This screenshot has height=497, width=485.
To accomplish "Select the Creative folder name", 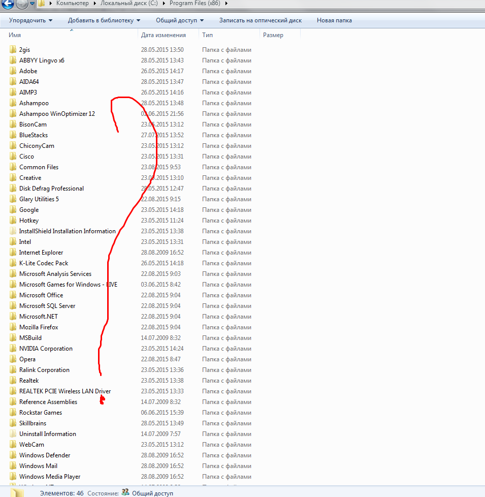I will click(30, 178).
